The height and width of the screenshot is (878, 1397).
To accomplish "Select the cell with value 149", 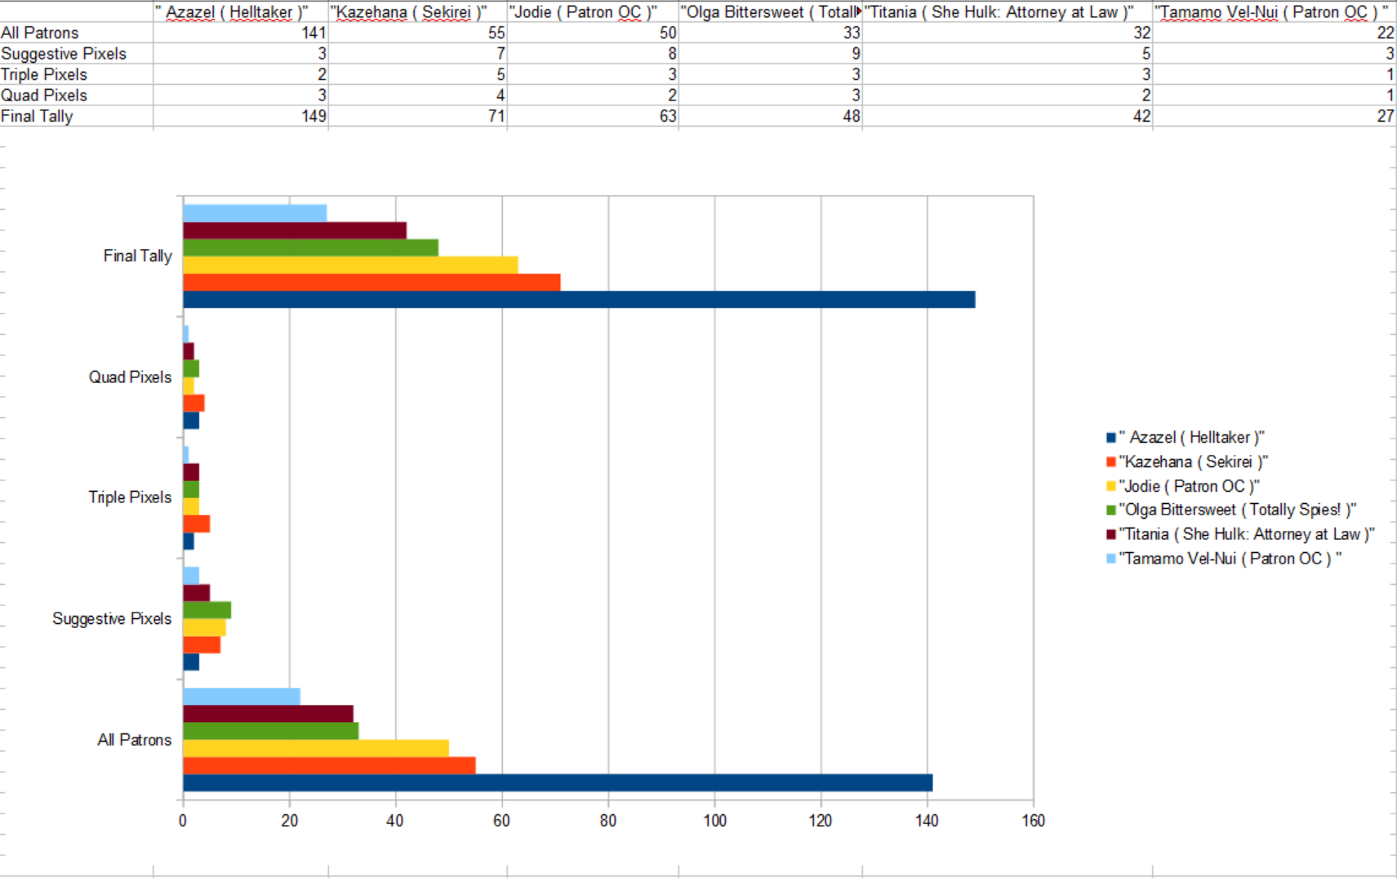I will tap(240, 116).
